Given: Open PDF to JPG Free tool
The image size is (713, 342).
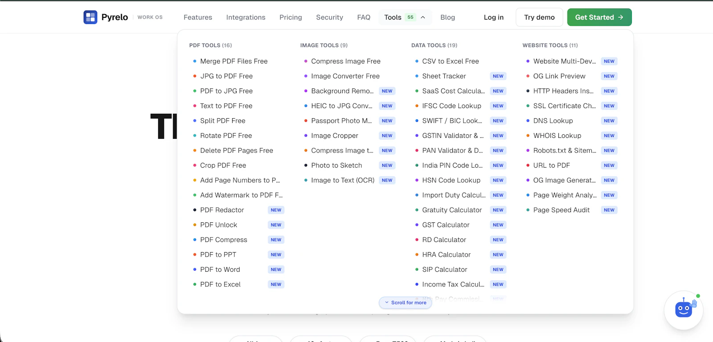Looking at the screenshot, I should [226, 91].
